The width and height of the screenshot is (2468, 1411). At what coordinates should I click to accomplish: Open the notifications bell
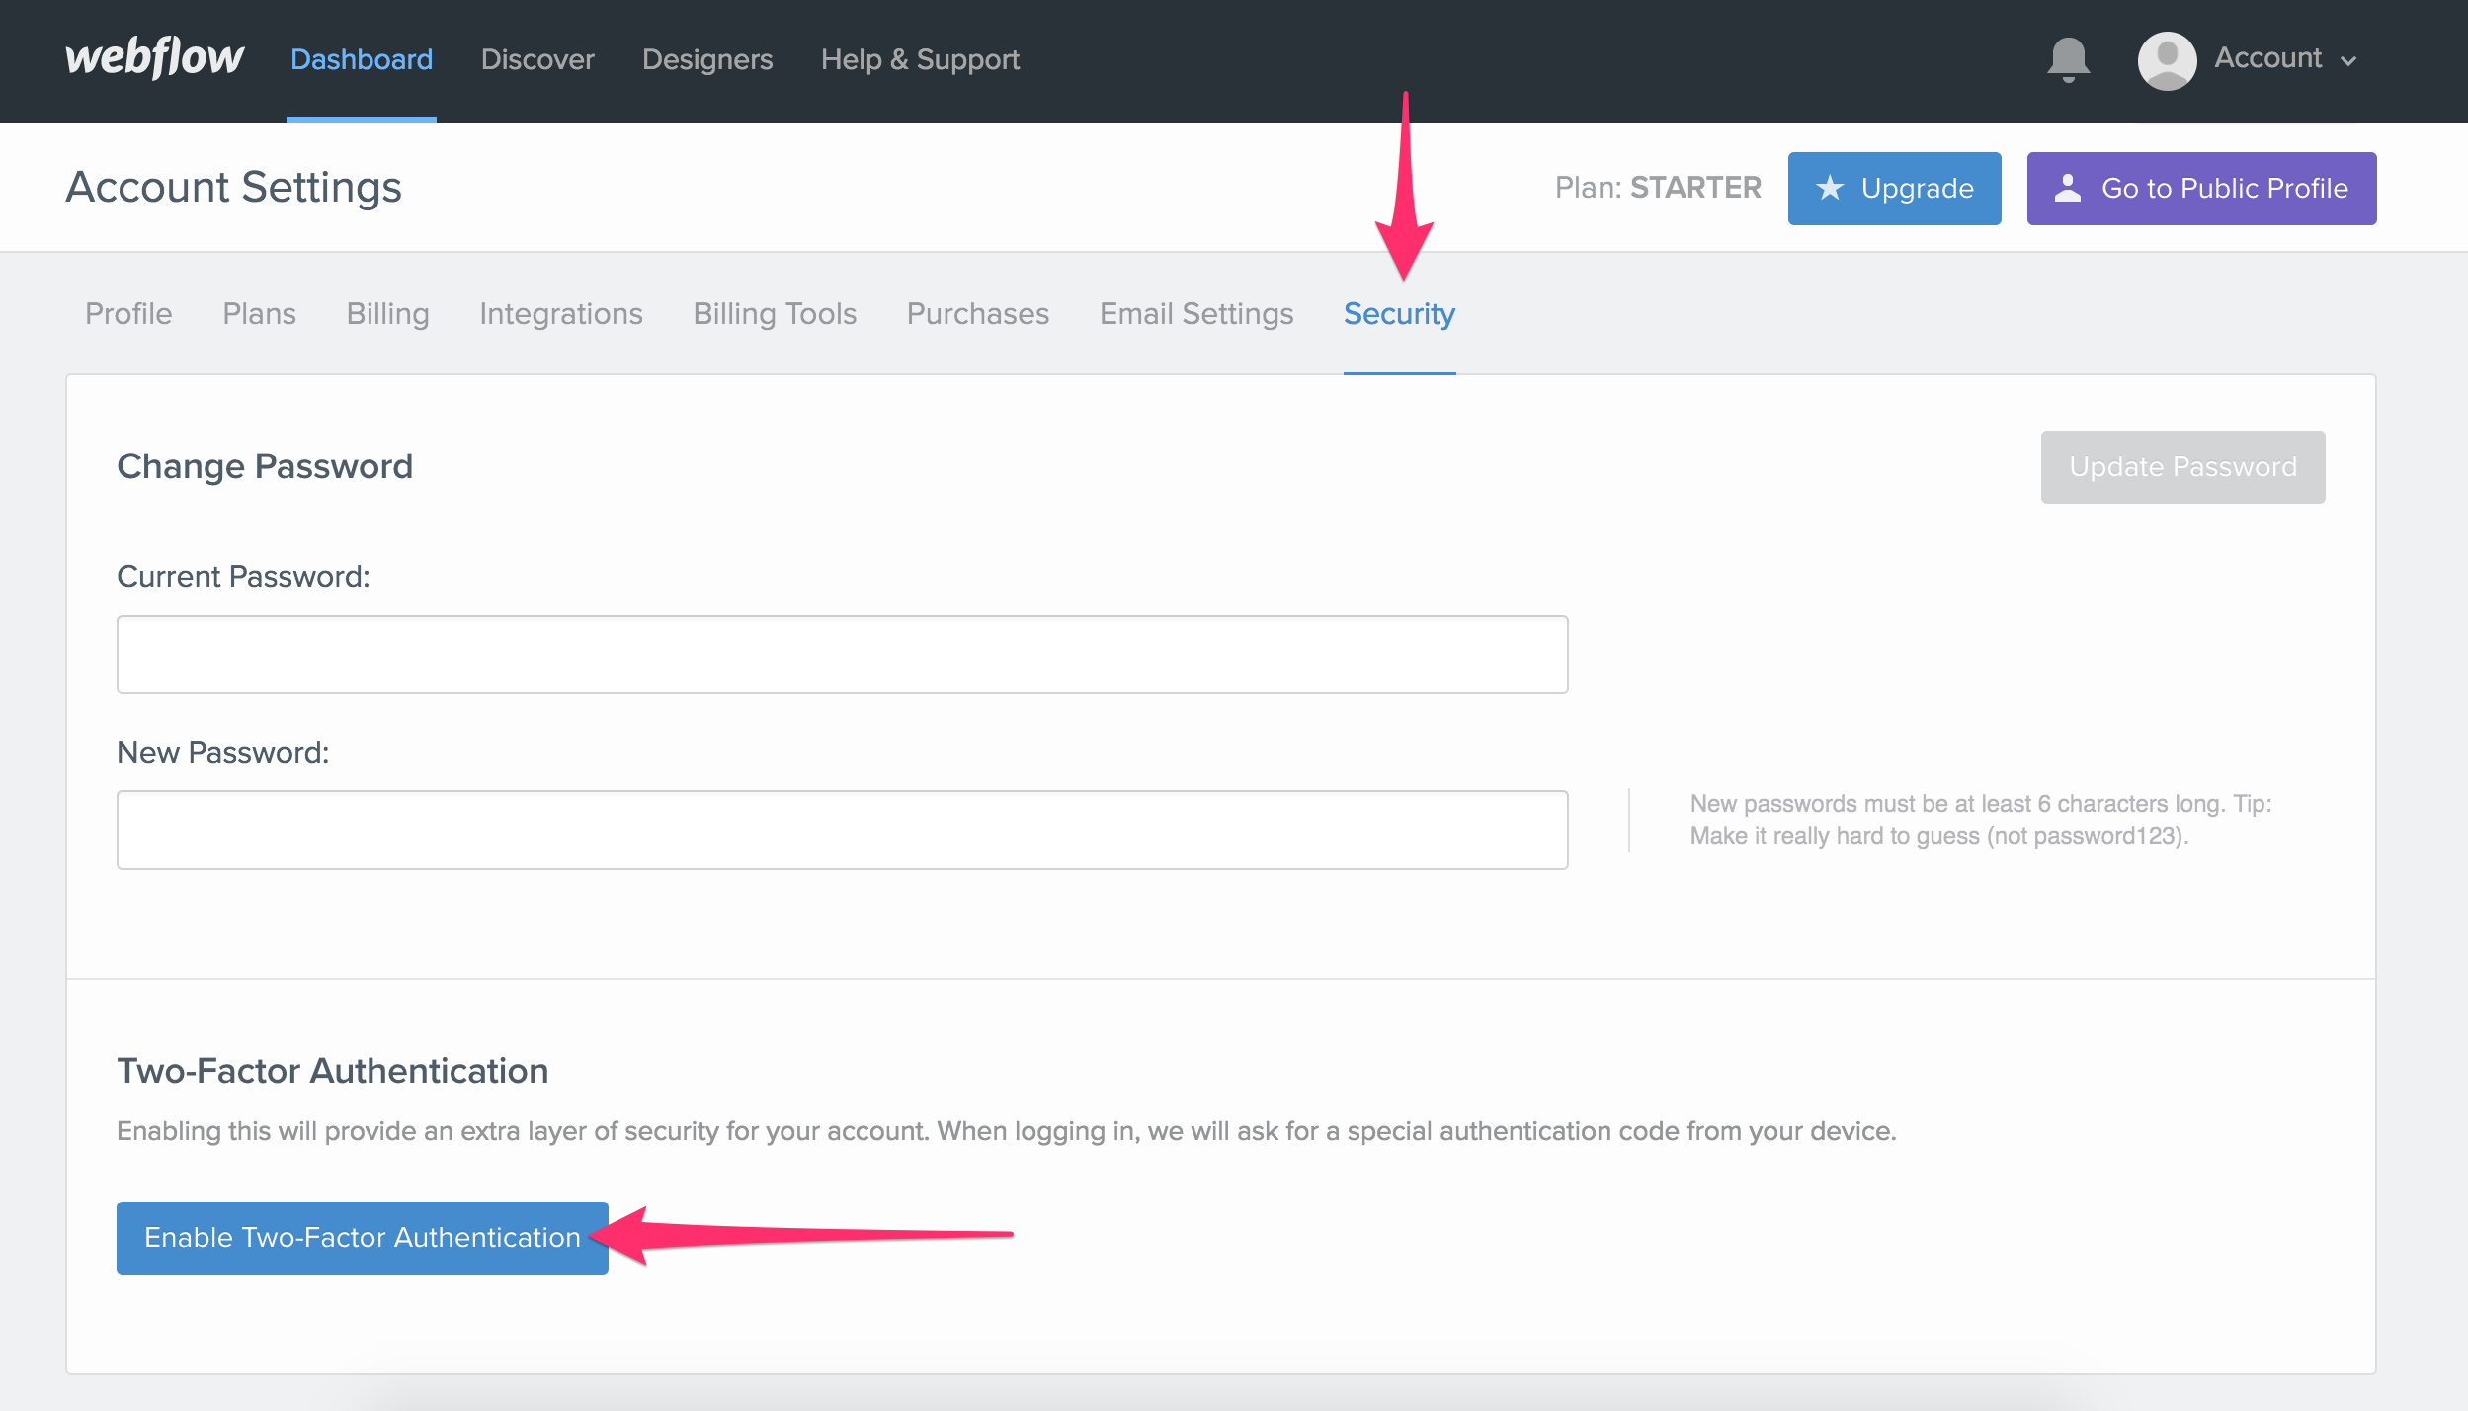(2068, 59)
